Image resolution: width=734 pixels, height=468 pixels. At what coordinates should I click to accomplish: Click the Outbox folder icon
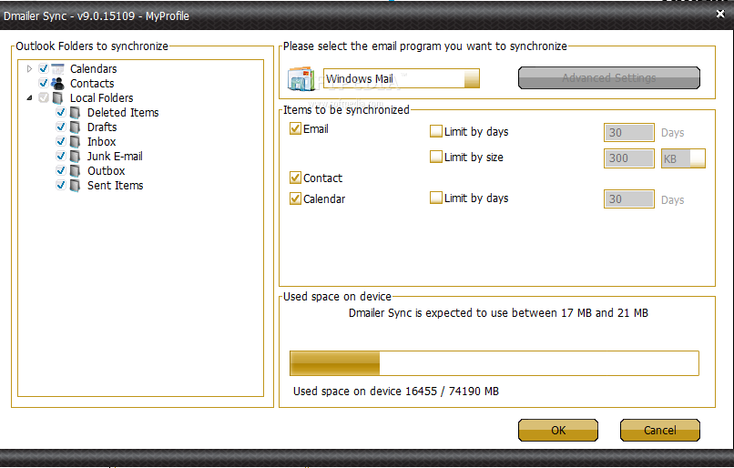75,170
